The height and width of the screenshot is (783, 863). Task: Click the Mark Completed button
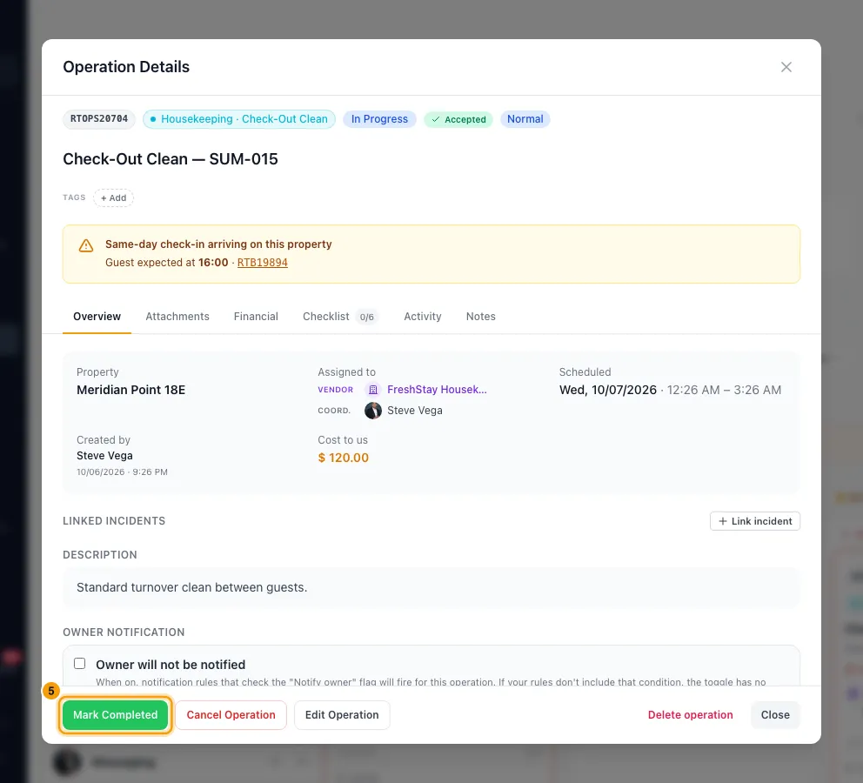coord(116,715)
